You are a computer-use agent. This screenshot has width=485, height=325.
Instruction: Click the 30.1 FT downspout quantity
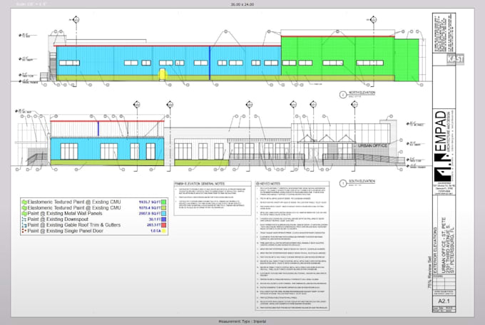[x=155, y=220]
